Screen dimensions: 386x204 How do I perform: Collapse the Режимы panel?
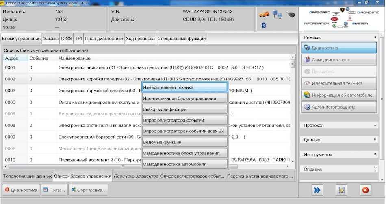click(x=374, y=37)
